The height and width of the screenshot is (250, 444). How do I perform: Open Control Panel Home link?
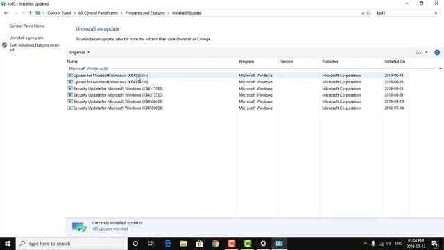27,26
